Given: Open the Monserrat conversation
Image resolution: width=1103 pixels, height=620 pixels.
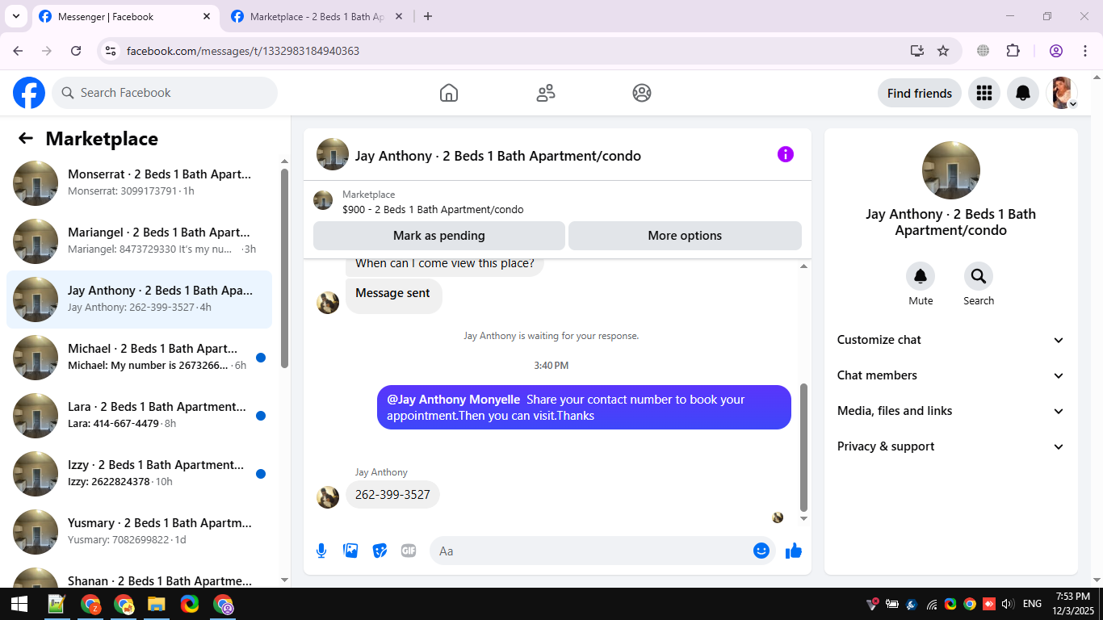Looking at the screenshot, I should 139,182.
